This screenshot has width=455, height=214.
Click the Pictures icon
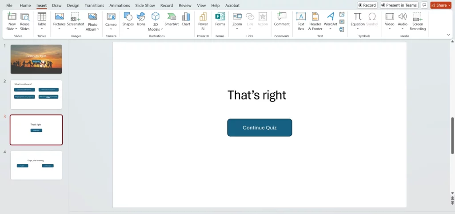tap(59, 20)
